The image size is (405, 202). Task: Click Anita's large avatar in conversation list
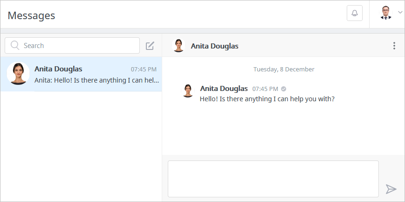(x=18, y=73)
